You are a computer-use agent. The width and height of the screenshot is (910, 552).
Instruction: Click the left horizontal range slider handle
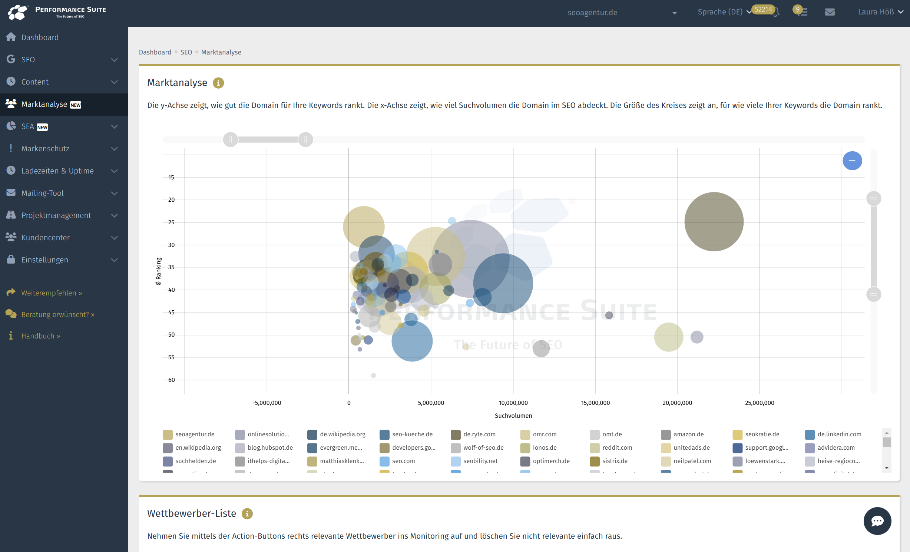(x=231, y=140)
